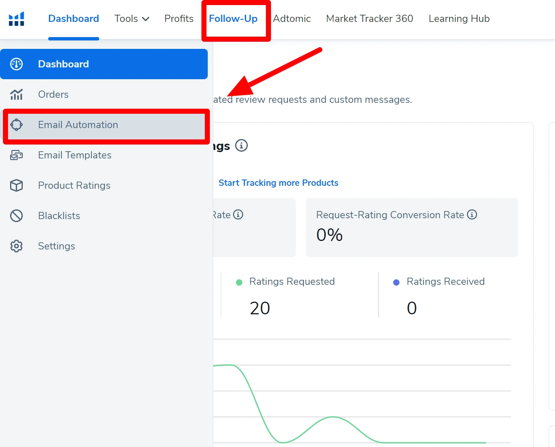Switch to the Profits tab
Viewport: 555px width, 447px height.
(x=179, y=19)
